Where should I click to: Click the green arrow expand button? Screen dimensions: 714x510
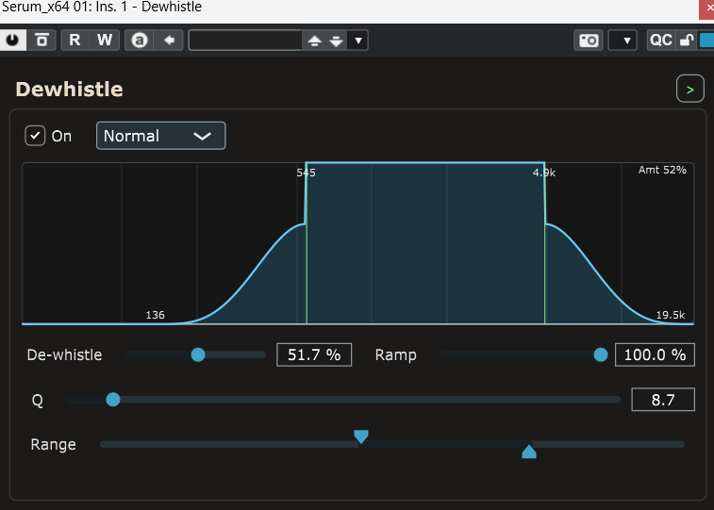(690, 89)
